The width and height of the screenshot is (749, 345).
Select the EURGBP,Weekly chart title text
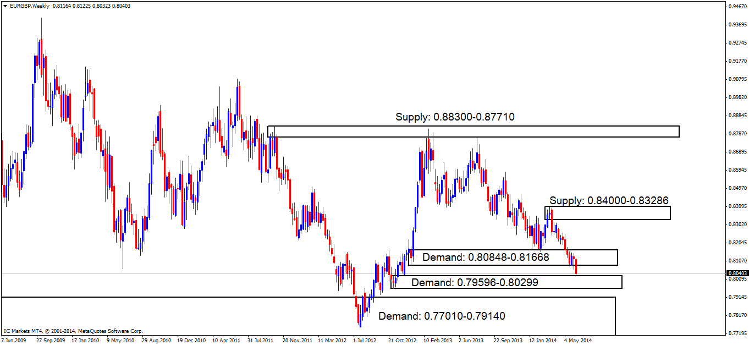point(29,6)
